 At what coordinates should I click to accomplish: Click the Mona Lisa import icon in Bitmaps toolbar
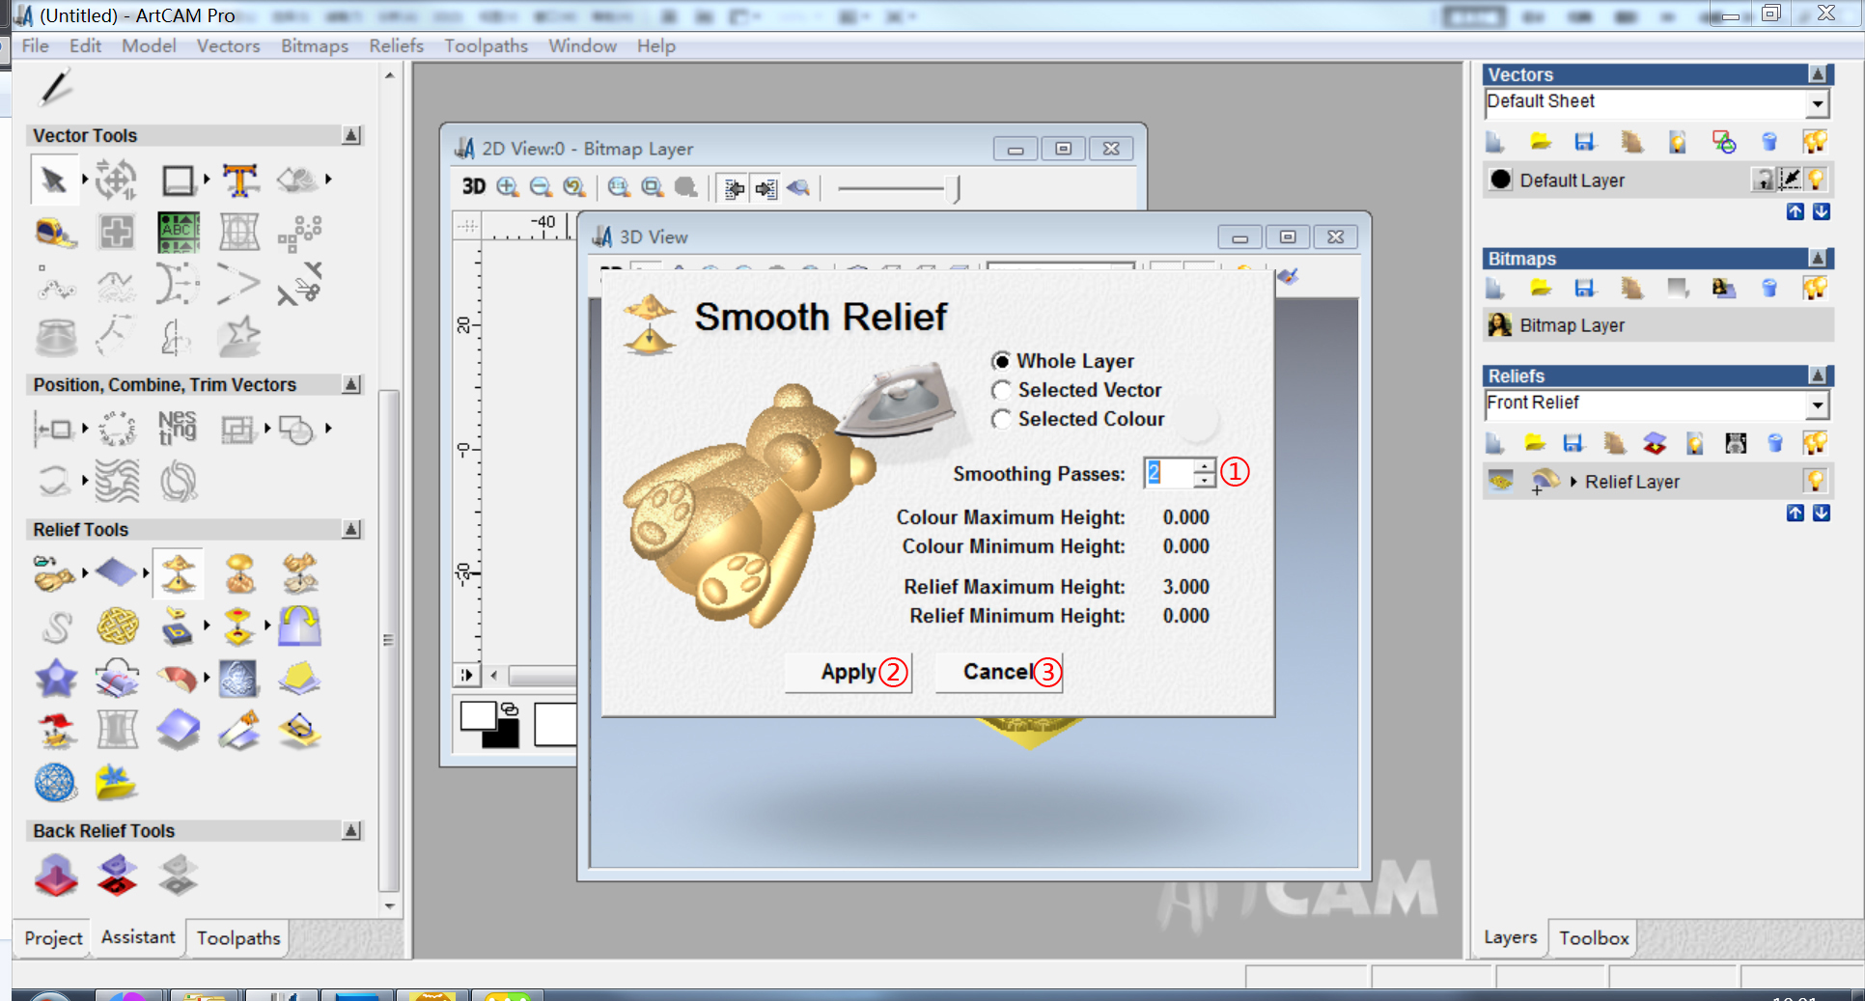(1723, 288)
